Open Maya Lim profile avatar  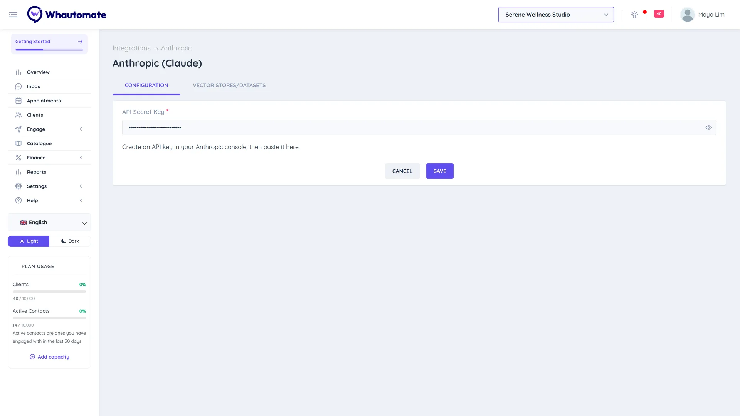point(687,15)
